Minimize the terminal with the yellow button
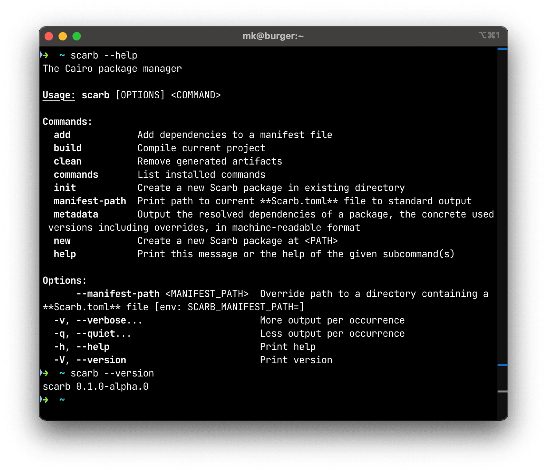The image size is (547, 472). [63, 36]
